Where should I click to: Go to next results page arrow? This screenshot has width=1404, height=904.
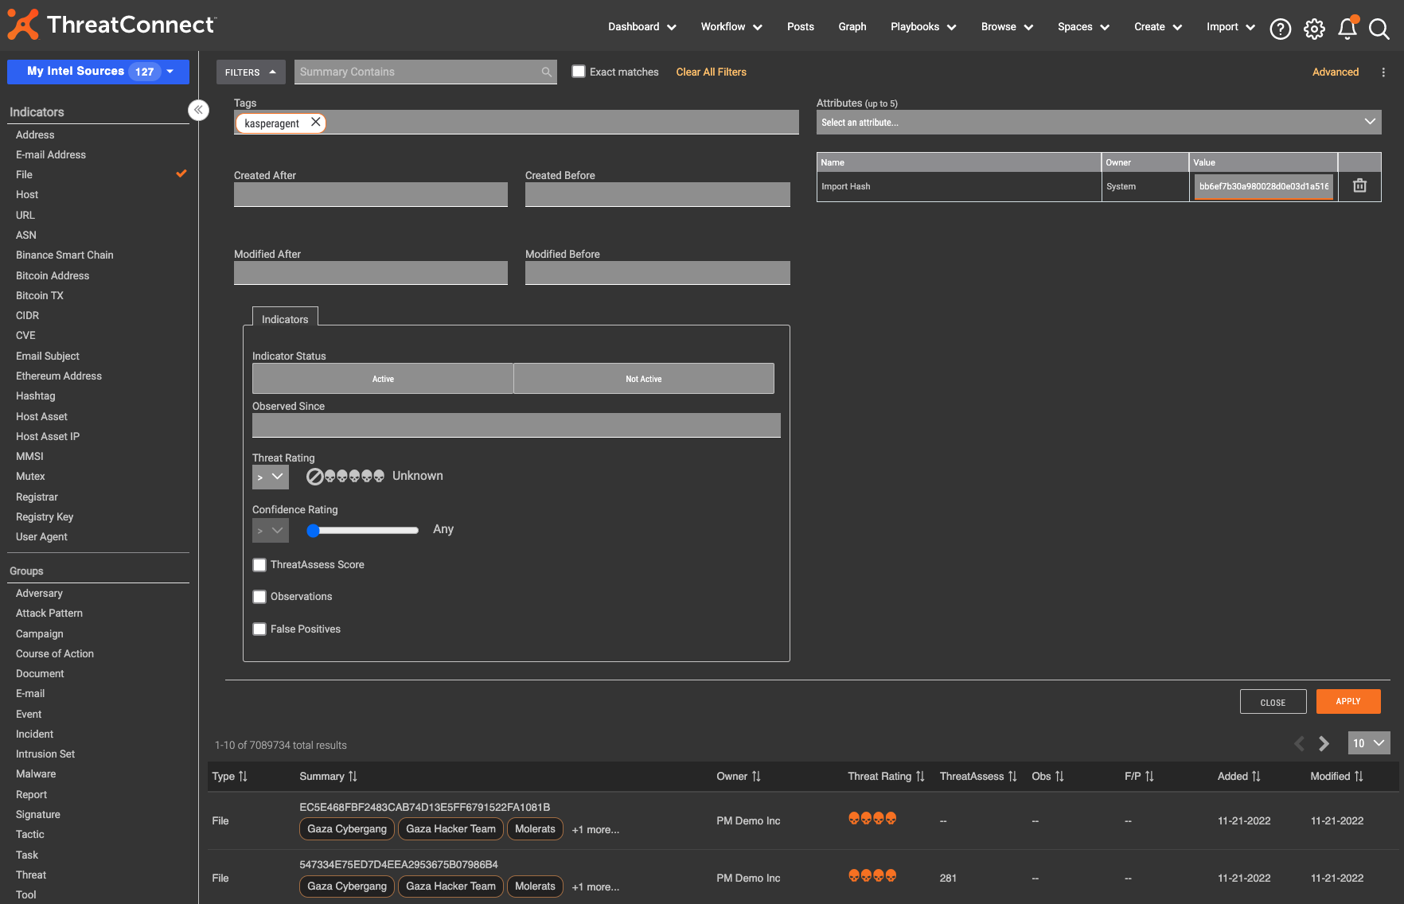point(1324,743)
